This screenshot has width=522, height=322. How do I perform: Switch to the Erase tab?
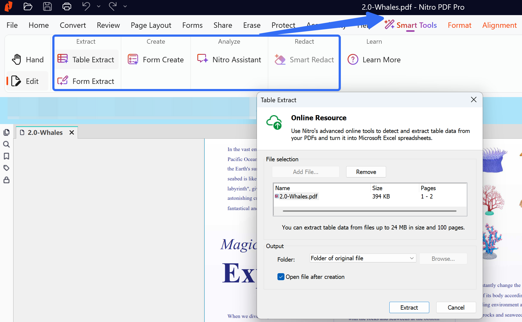coord(252,25)
